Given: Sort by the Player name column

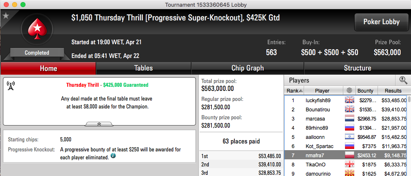Looking at the screenshot, I should click(322, 91).
